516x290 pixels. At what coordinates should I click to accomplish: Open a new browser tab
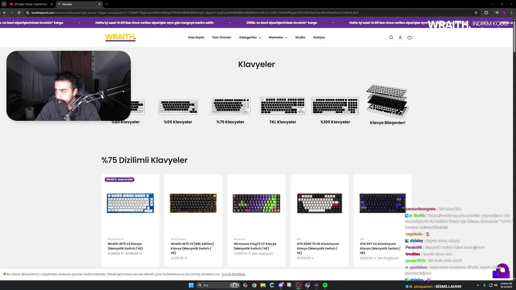106,4
